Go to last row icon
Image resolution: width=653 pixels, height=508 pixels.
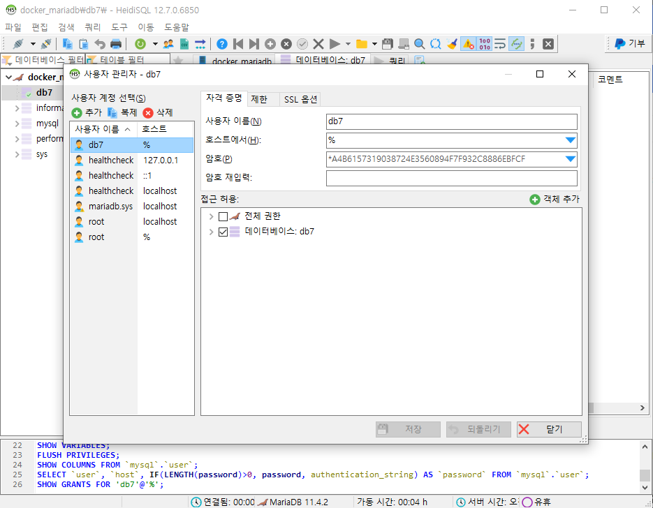254,44
